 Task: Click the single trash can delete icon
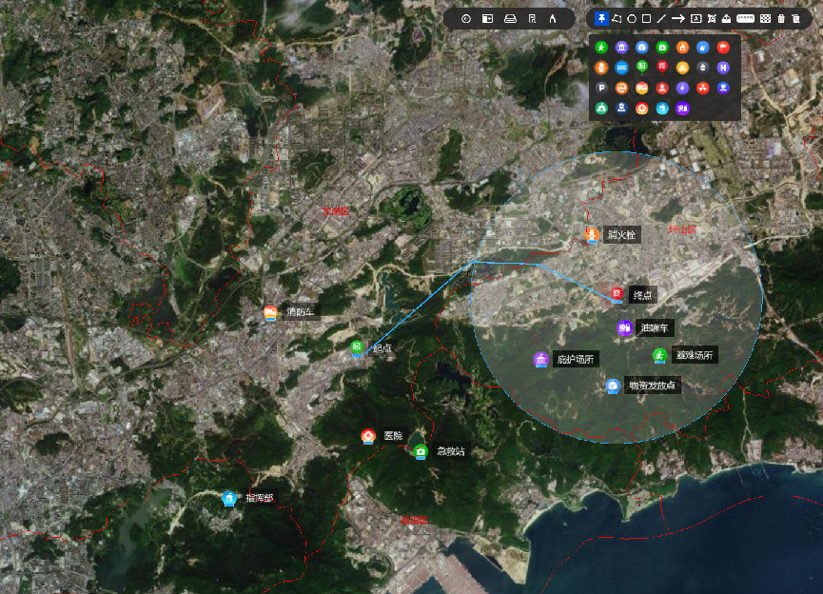coord(781,19)
